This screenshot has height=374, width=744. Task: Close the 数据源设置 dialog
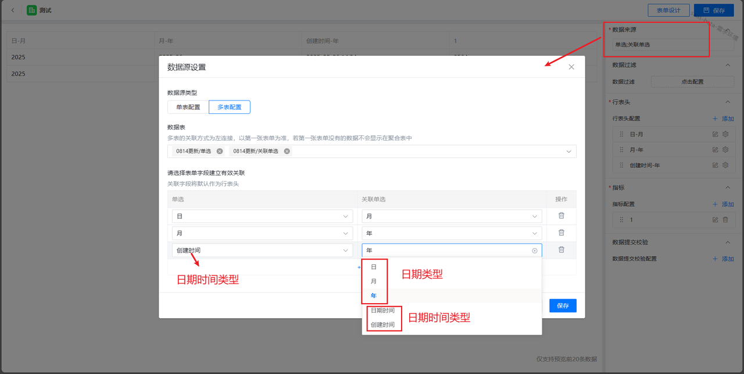pyautogui.click(x=571, y=67)
